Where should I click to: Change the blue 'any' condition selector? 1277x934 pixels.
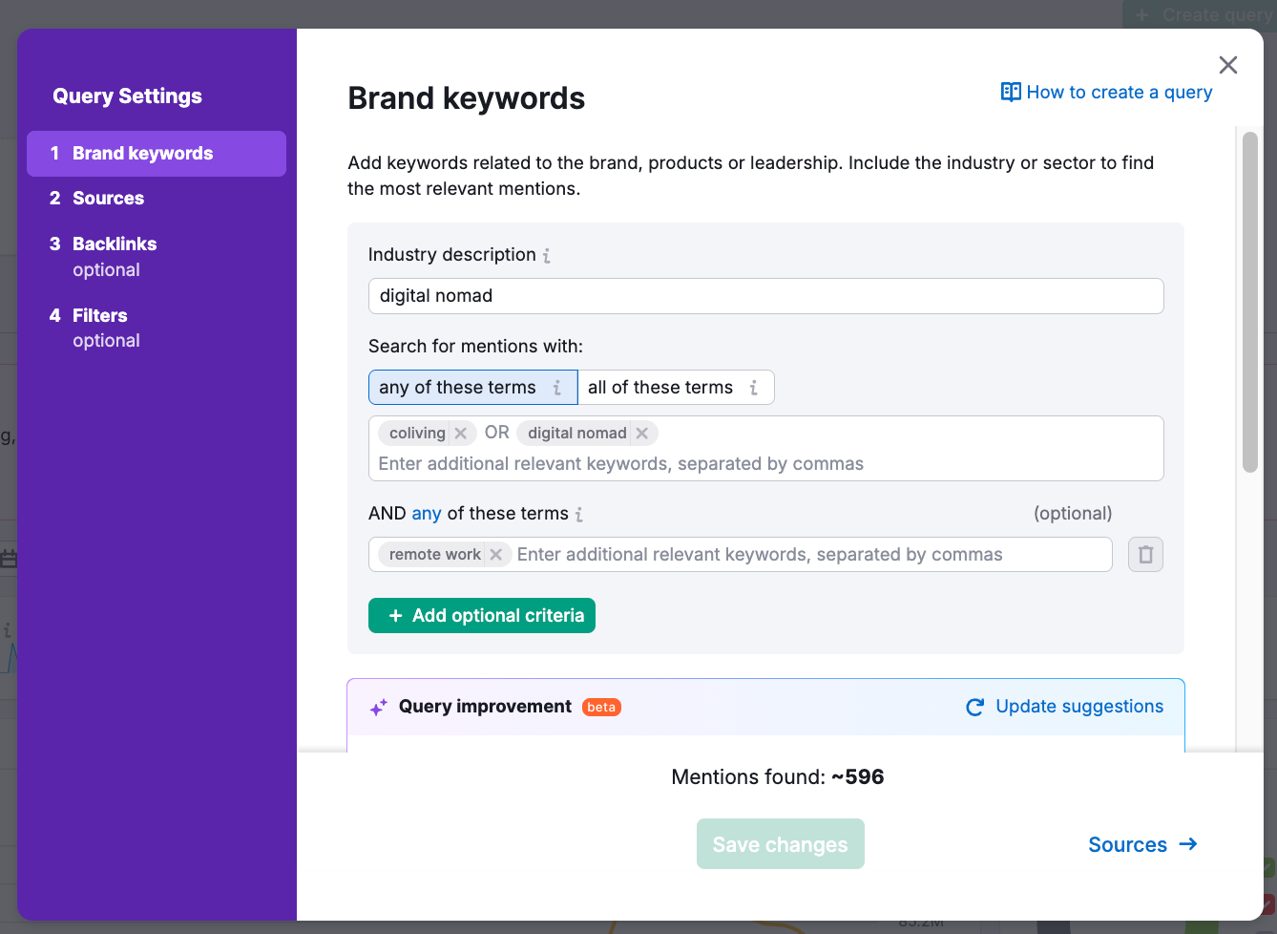coord(427,514)
